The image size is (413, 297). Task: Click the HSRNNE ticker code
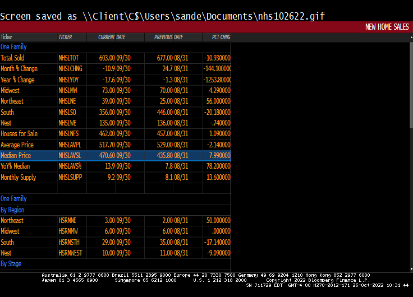click(68, 220)
